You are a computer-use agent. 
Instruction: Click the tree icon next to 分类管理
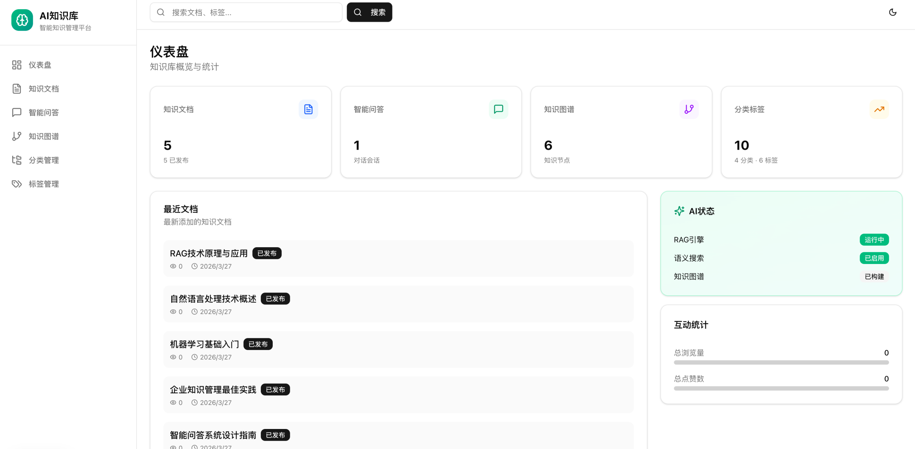coord(17,160)
